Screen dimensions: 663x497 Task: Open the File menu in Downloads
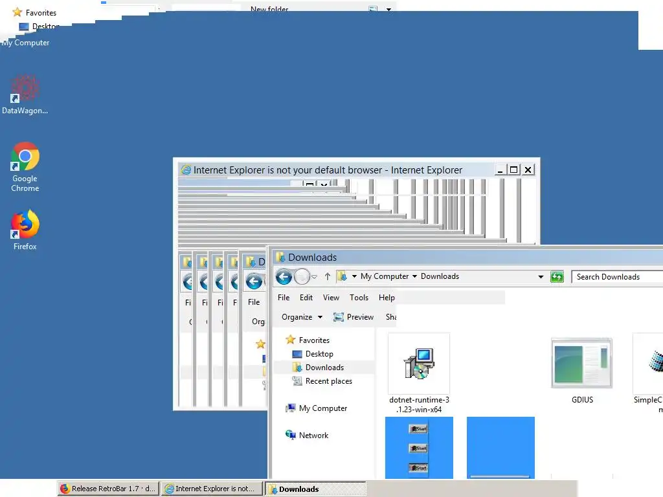(x=284, y=298)
